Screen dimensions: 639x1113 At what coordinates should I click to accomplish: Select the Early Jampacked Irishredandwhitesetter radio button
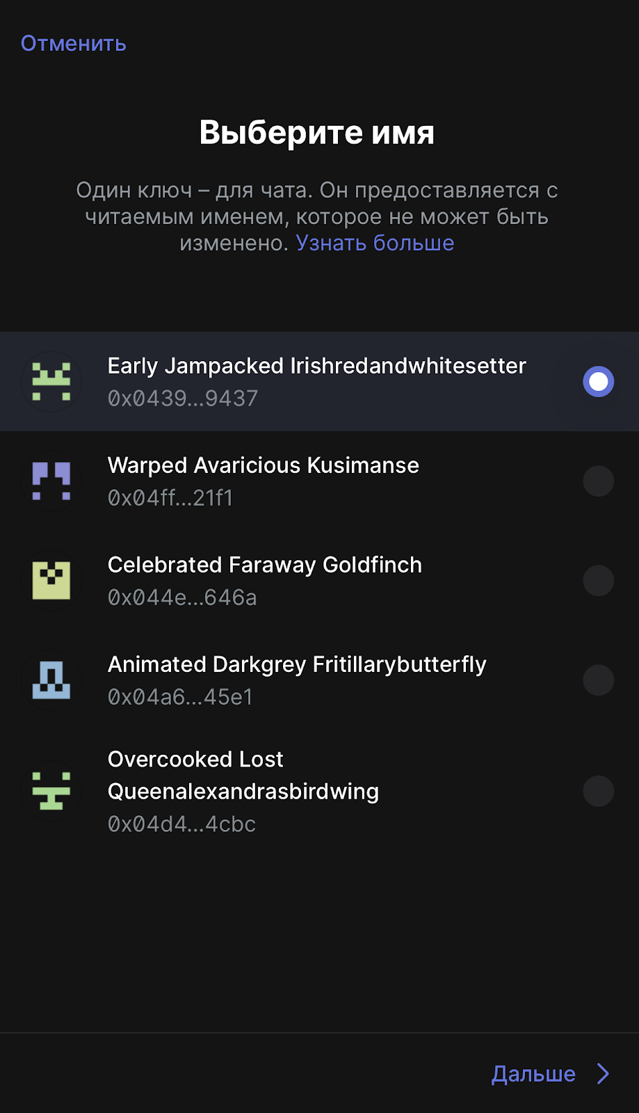[598, 382]
